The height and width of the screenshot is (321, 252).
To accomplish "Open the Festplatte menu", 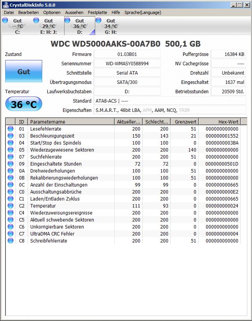I will click(x=97, y=12).
